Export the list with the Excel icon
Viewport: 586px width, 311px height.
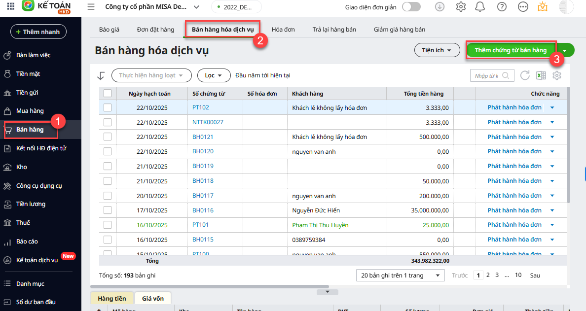(x=541, y=75)
